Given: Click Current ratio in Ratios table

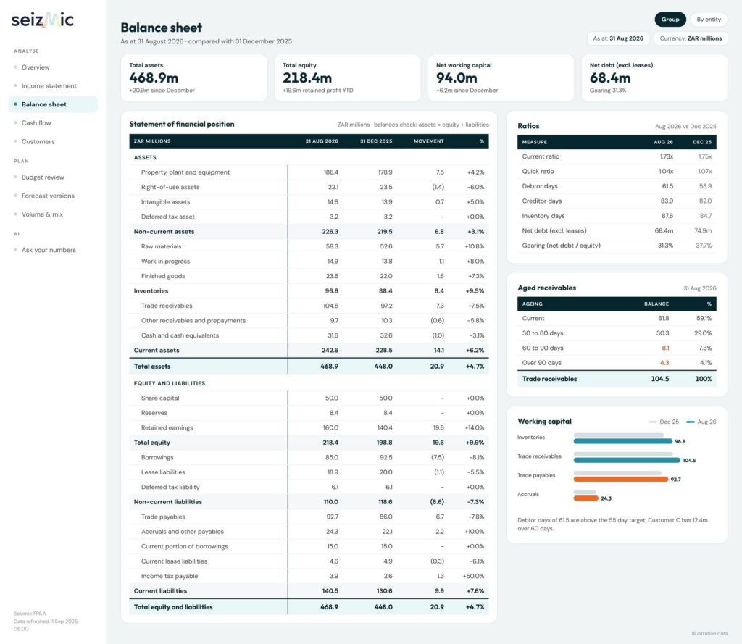Looking at the screenshot, I should tap(617, 156).
